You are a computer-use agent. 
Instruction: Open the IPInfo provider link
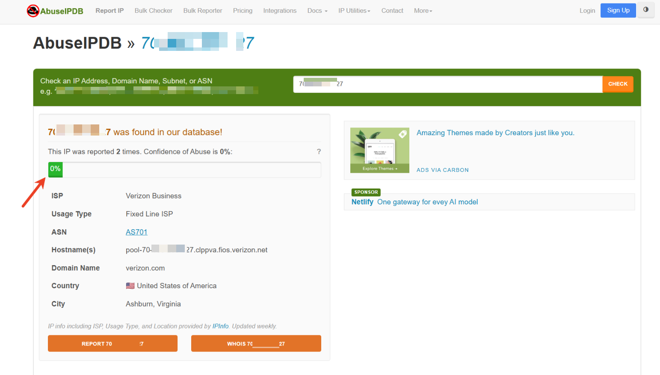click(220, 326)
